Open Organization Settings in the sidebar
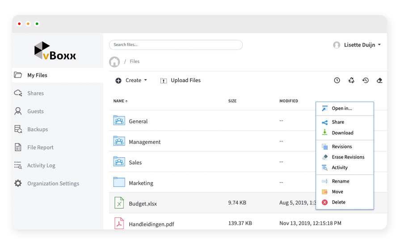 [53, 184]
